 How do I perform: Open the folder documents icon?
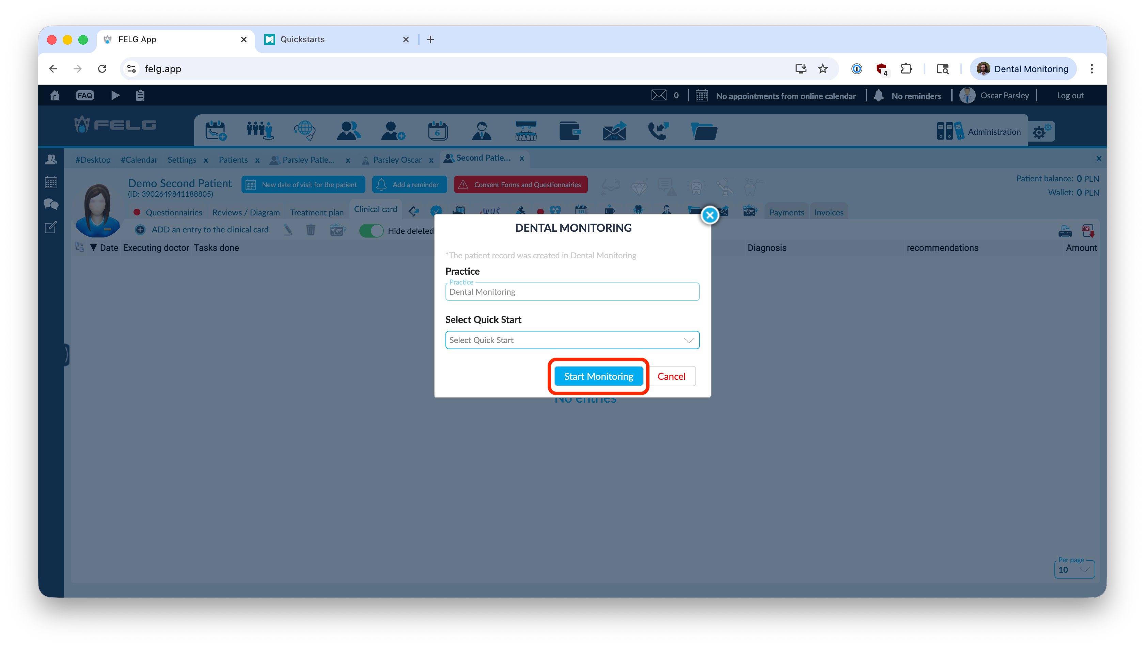704,131
